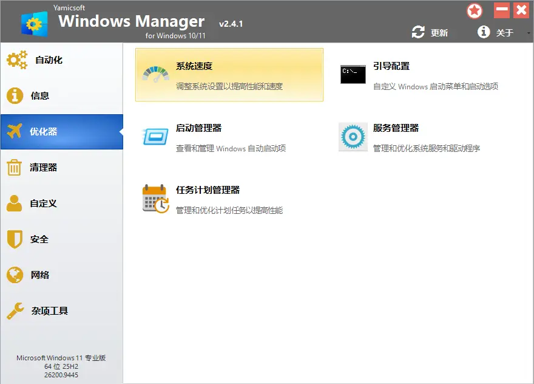Viewport: 534px width, 384px height.
Task: Open the 启动管理器 tool title
Action: (x=198, y=128)
